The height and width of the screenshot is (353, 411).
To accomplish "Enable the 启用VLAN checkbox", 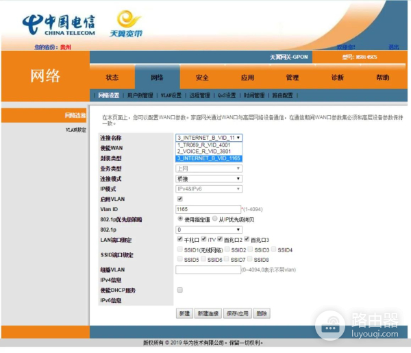I will tap(179, 199).
